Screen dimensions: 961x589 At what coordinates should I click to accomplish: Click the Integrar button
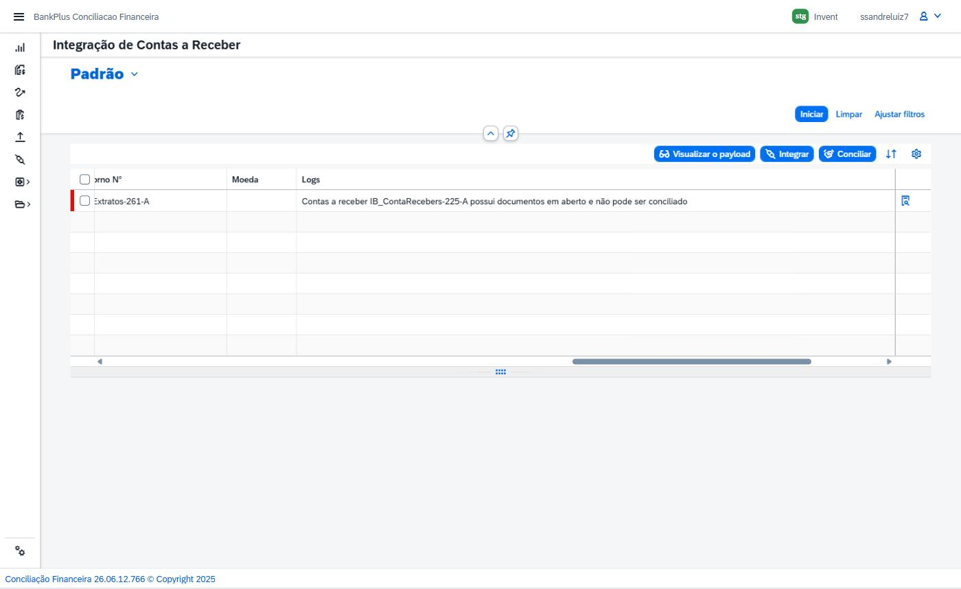pyautogui.click(x=787, y=154)
